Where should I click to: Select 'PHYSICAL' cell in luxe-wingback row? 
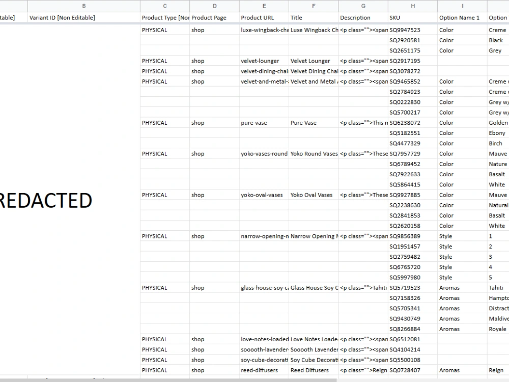[165, 30]
